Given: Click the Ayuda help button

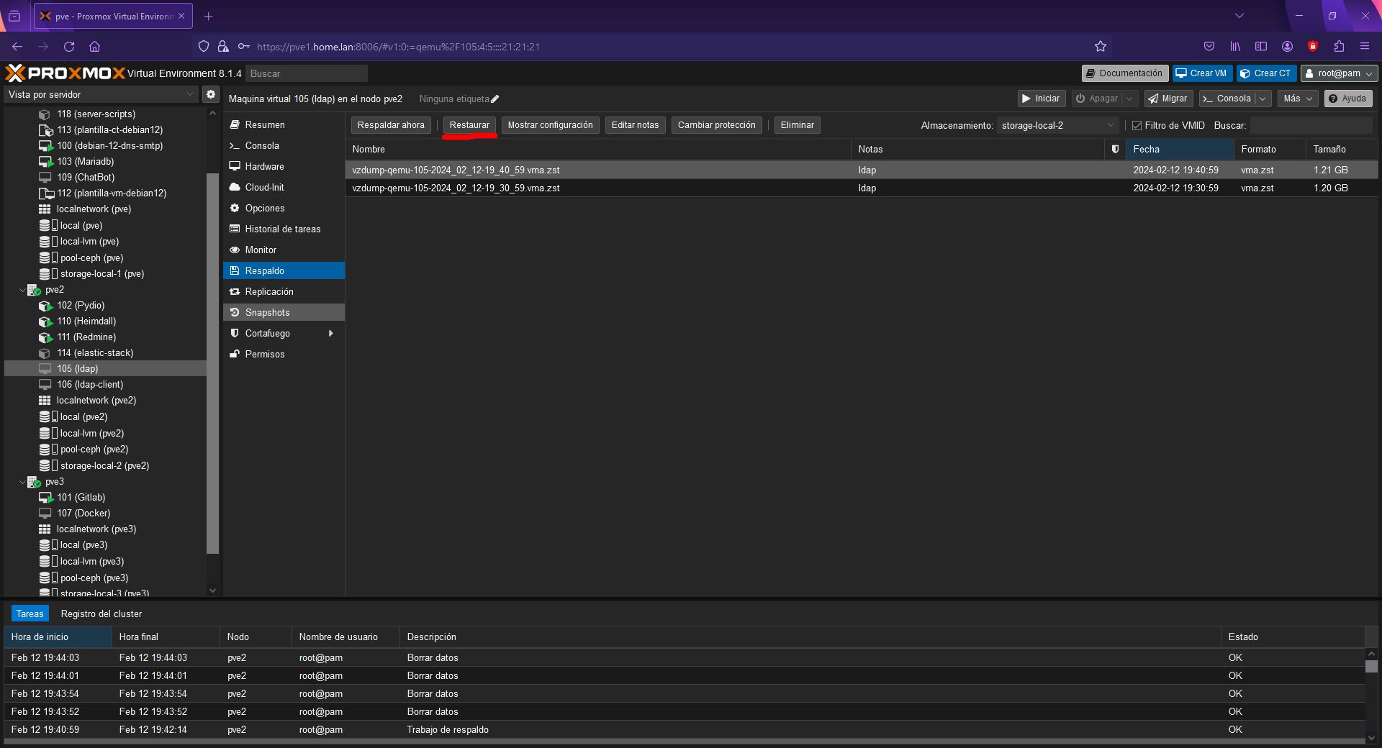Looking at the screenshot, I should pos(1347,99).
